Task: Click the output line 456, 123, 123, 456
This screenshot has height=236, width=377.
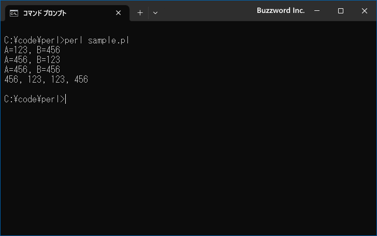Action: tap(46, 80)
